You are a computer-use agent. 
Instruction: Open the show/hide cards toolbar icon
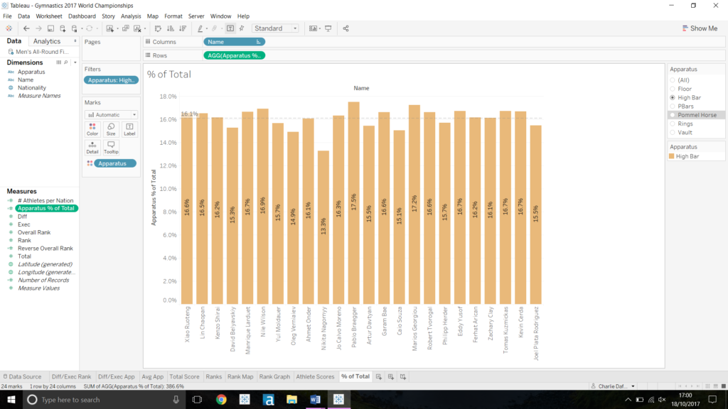click(x=314, y=28)
